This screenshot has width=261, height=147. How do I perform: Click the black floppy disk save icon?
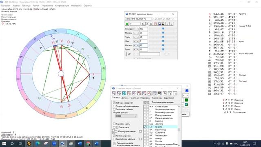[x=163, y=24]
